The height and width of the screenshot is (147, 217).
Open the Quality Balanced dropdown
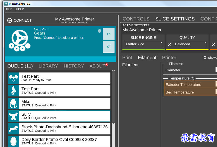tap(190, 44)
